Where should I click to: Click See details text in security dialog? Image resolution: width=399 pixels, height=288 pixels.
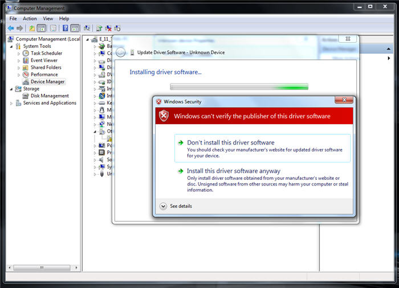tap(181, 206)
